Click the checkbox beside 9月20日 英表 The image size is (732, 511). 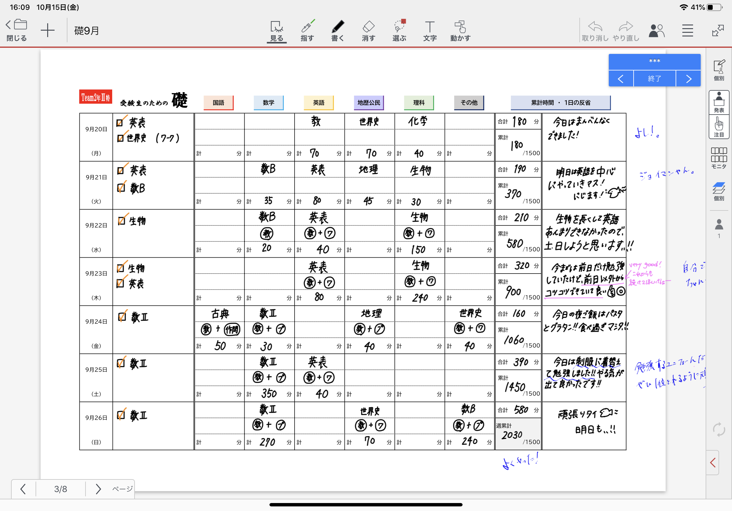coord(120,123)
